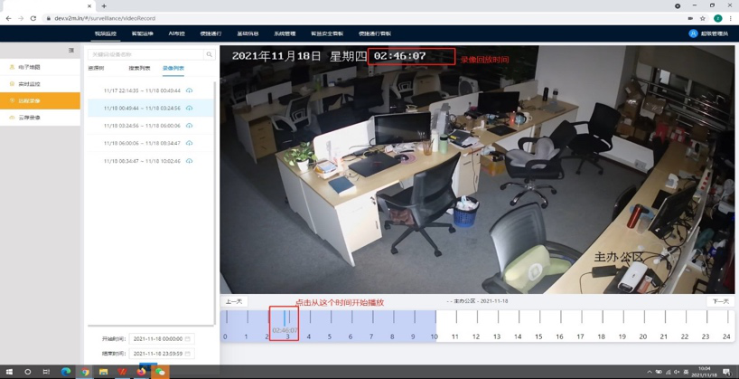739x379 pixels.
Task: Switch to the 资源树 tab
Action: 96,69
